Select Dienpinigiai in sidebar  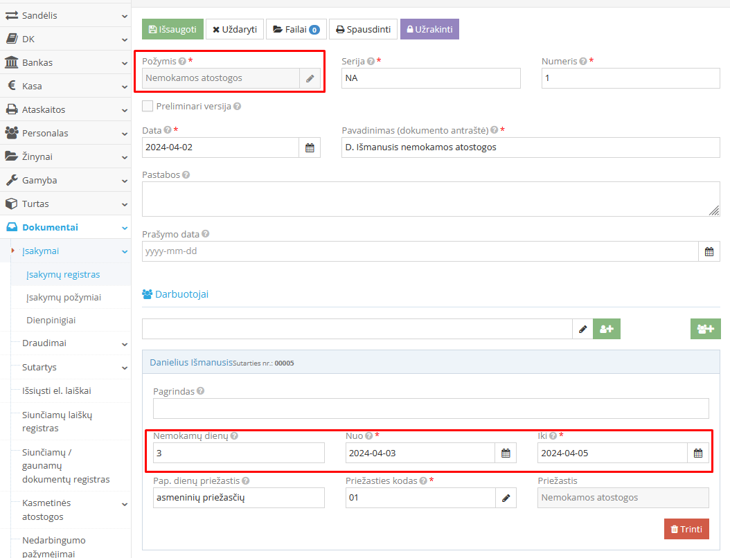[x=51, y=320]
